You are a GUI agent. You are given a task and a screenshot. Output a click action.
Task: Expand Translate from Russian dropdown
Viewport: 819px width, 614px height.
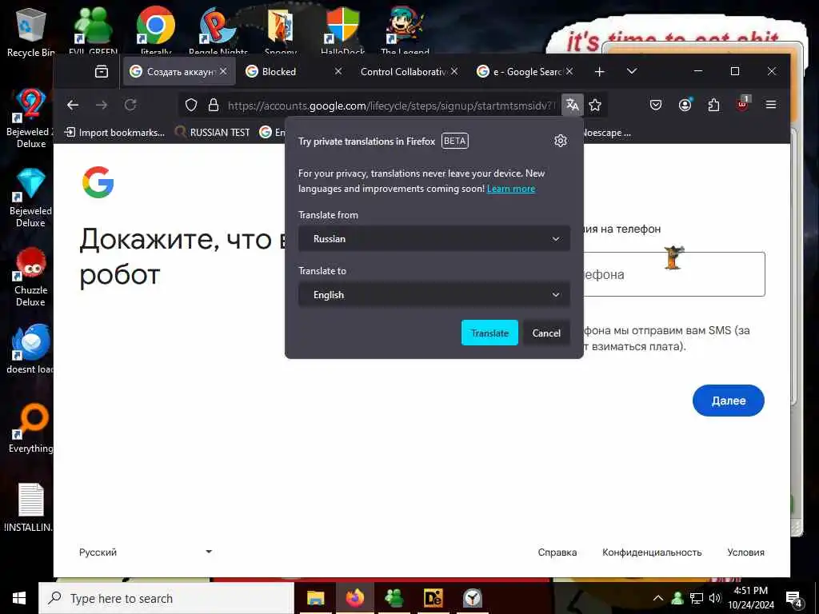[x=434, y=238]
